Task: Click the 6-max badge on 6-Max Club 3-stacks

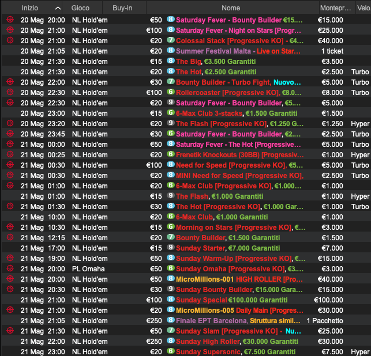Action: click(171, 112)
